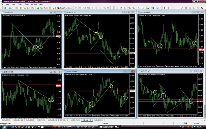Switch to the USDCHF,M5 chart tab

(x=75, y=120)
